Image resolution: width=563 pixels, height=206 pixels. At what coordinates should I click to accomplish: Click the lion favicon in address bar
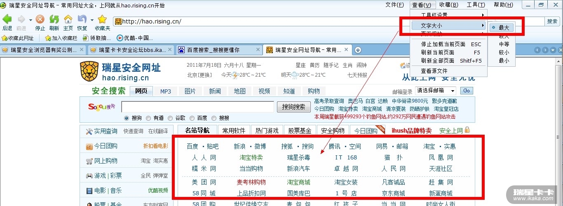[118, 21]
